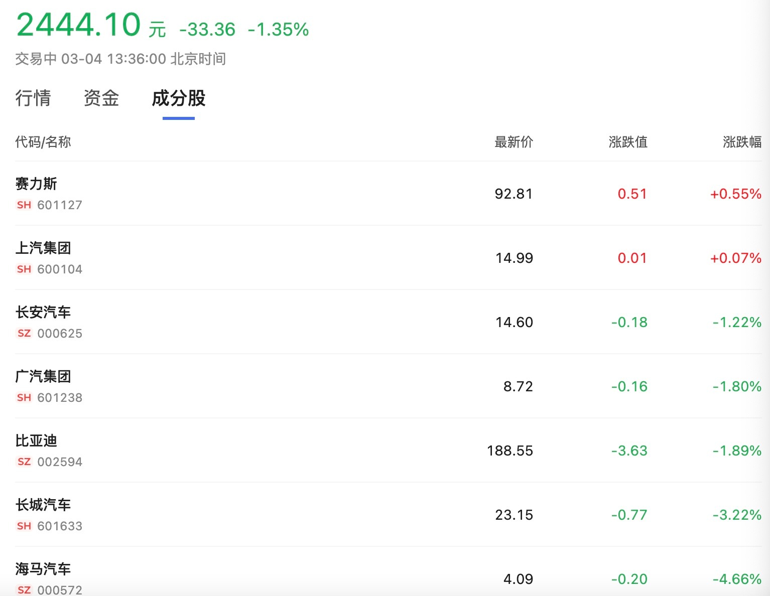
Task: Click stock code 002594
Action: tap(60, 462)
